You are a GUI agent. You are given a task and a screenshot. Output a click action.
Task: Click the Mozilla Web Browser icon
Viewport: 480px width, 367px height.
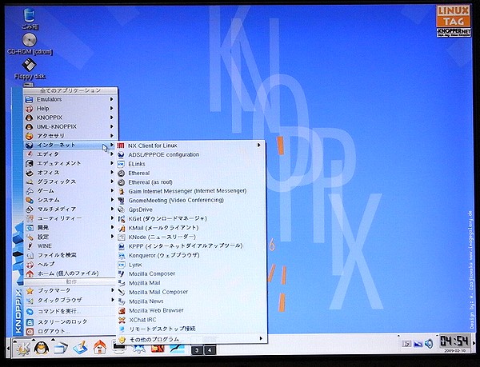pyautogui.click(x=122, y=310)
